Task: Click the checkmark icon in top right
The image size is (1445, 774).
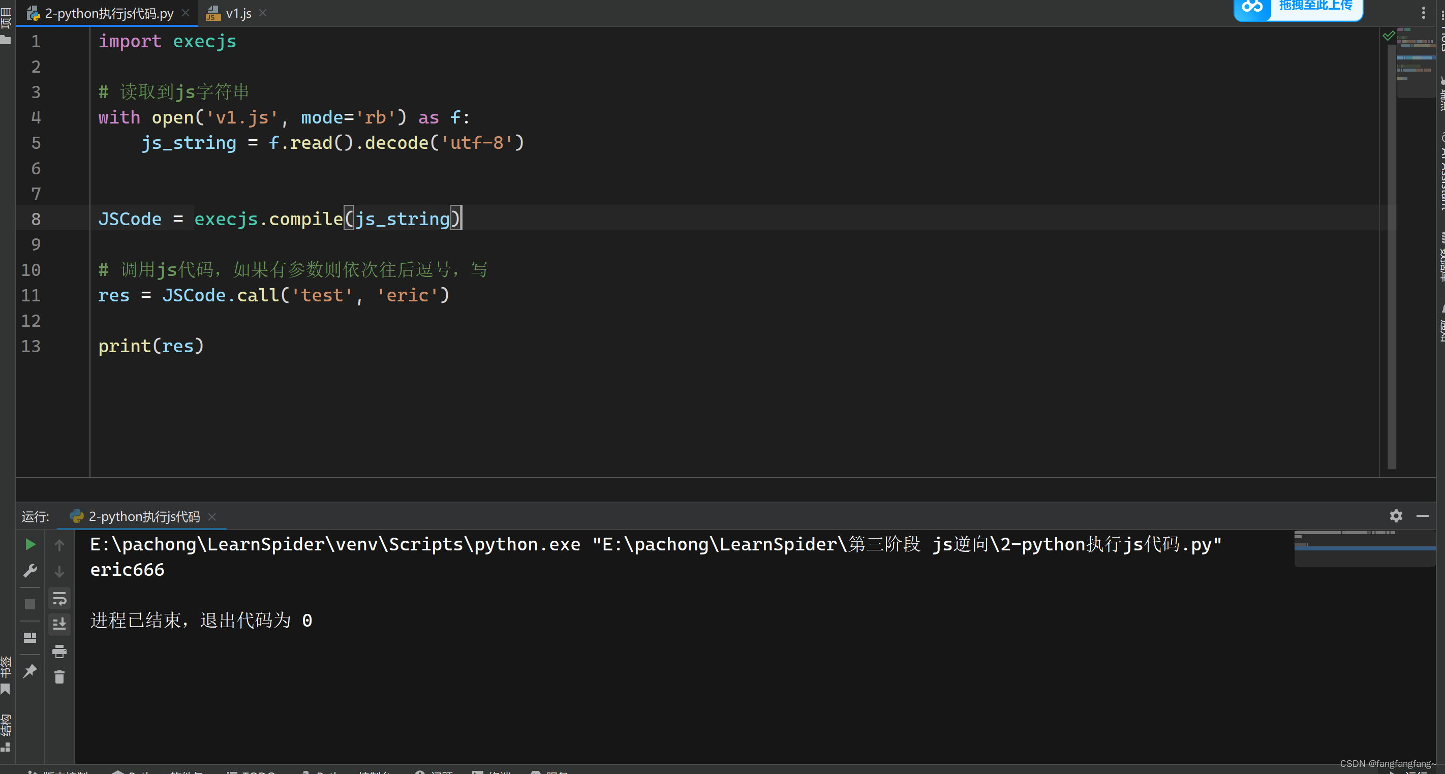Action: (x=1389, y=36)
